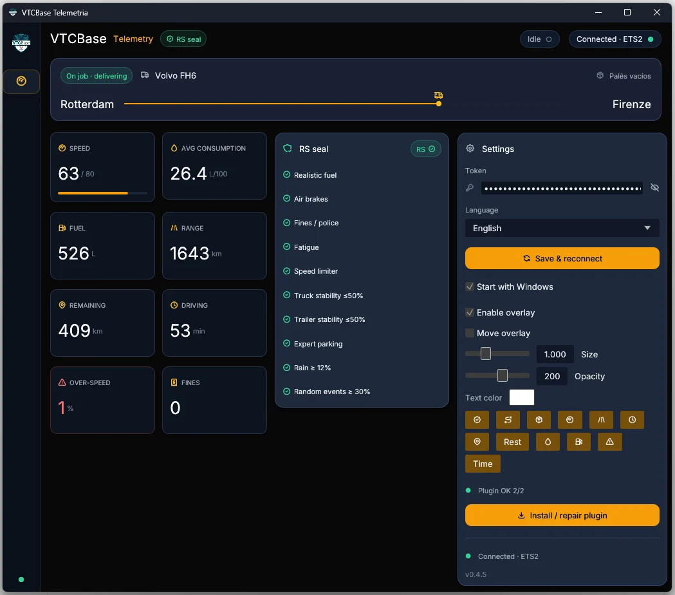Adjust the overlay Size slider
The image size is (675, 595).
coord(497,354)
